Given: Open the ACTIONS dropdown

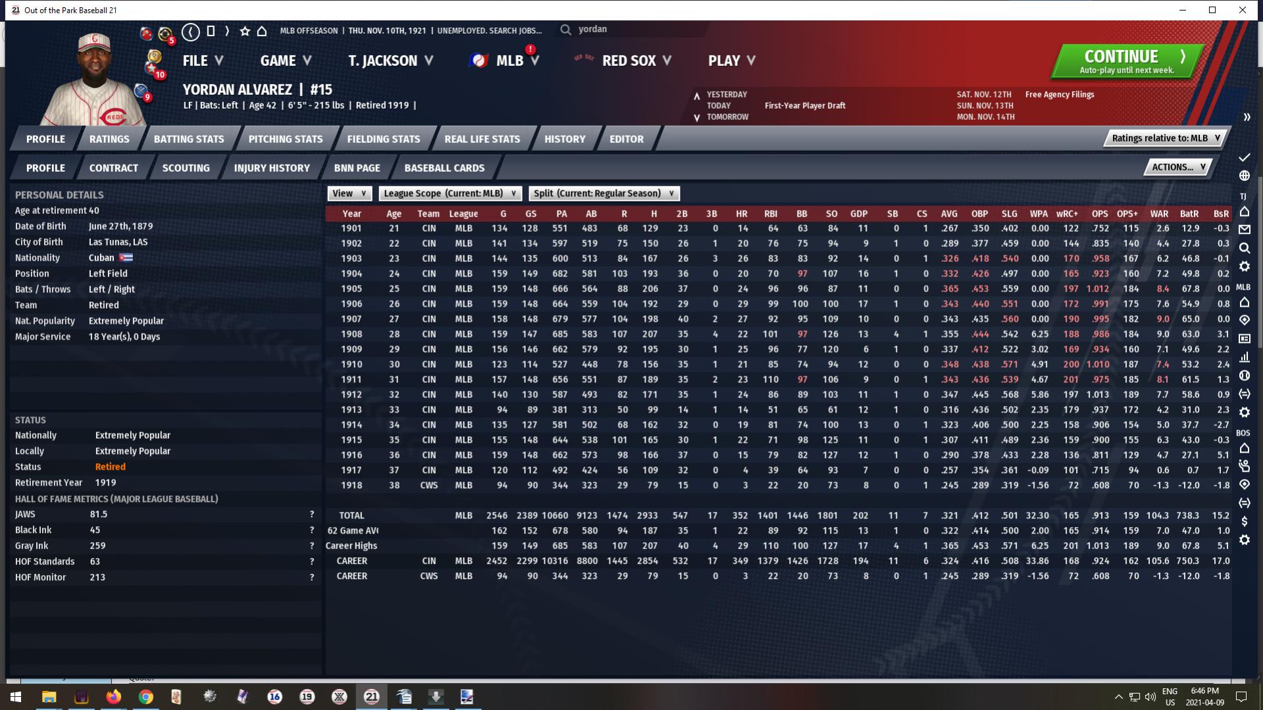Looking at the screenshot, I should point(1178,167).
